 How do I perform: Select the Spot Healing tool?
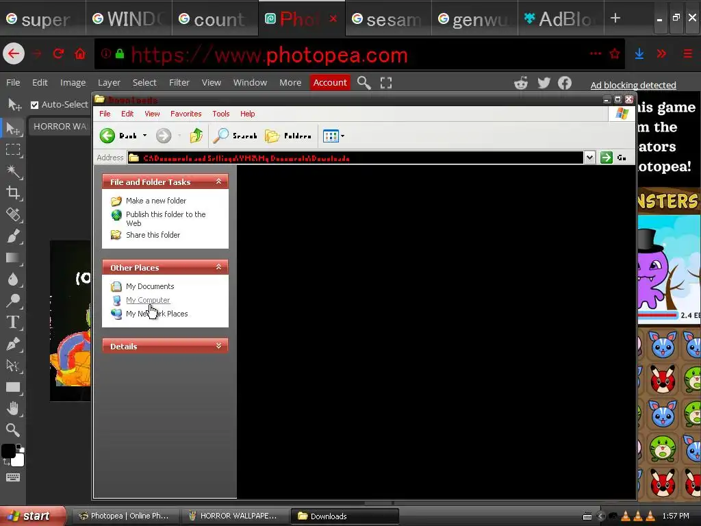[13, 214]
